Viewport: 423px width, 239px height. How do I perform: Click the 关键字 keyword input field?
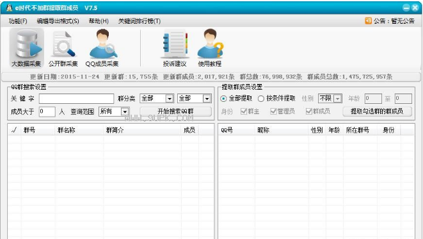click(x=76, y=99)
